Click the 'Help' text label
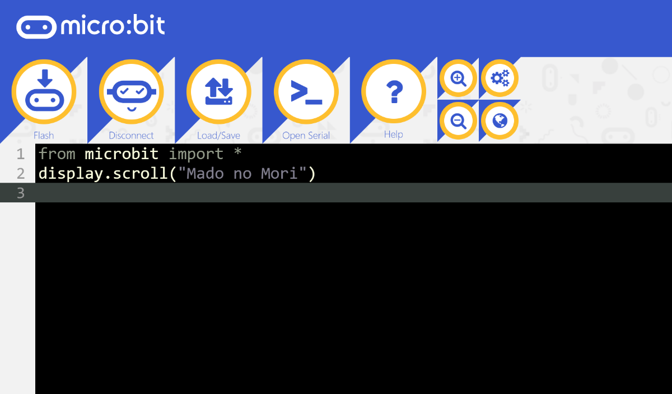Image resolution: width=672 pixels, height=394 pixels. coord(394,135)
